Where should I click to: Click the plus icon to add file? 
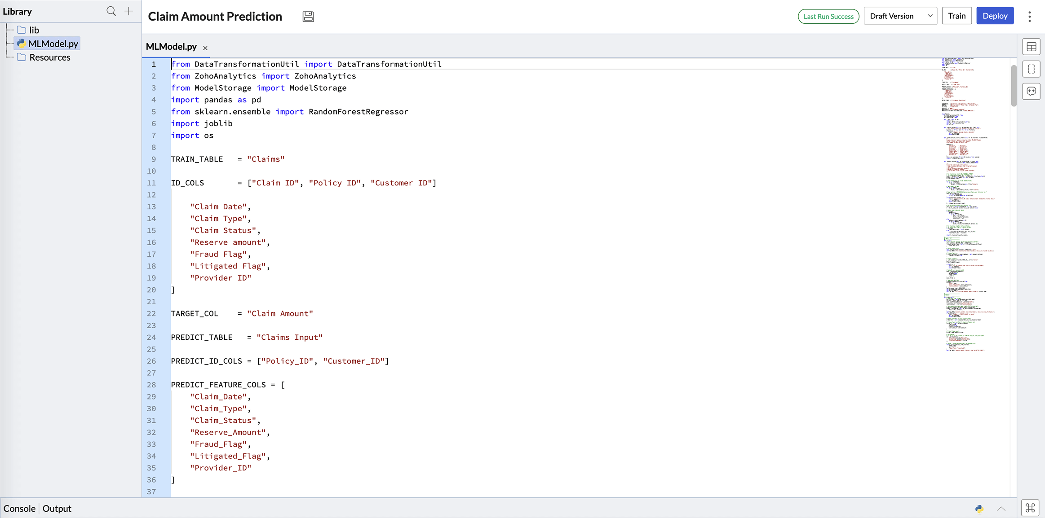(129, 11)
